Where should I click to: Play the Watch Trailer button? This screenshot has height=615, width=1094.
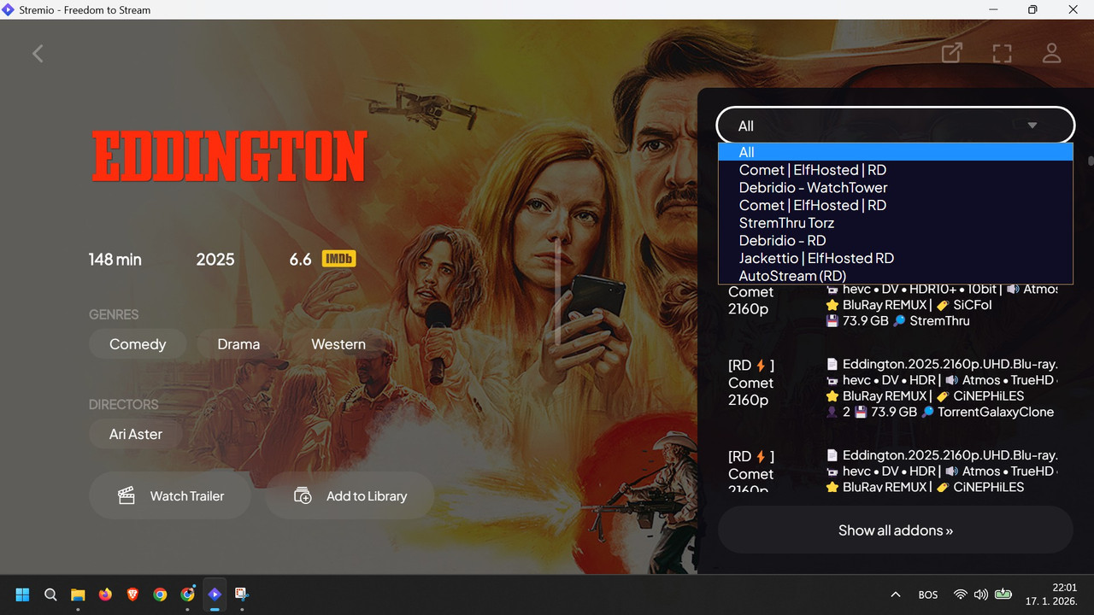pos(170,495)
